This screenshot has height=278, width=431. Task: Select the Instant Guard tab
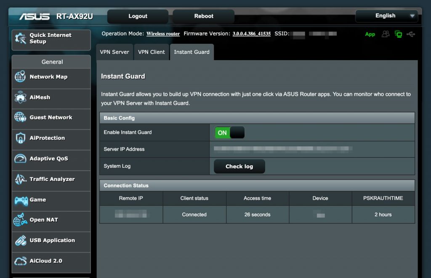click(192, 52)
